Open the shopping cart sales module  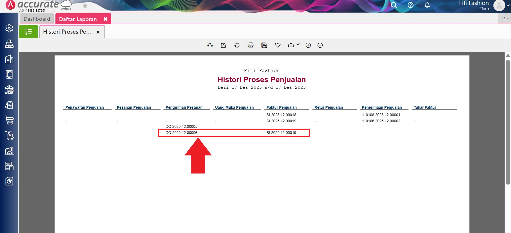[x=9, y=120]
